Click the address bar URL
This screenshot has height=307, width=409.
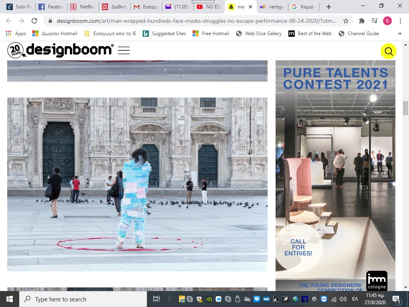tap(192, 21)
